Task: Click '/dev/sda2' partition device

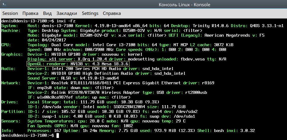Action: [187, 111]
